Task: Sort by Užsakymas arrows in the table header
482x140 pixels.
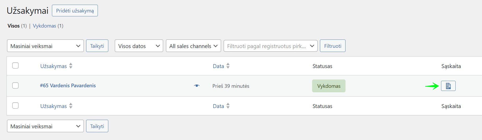Action: click(71, 66)
